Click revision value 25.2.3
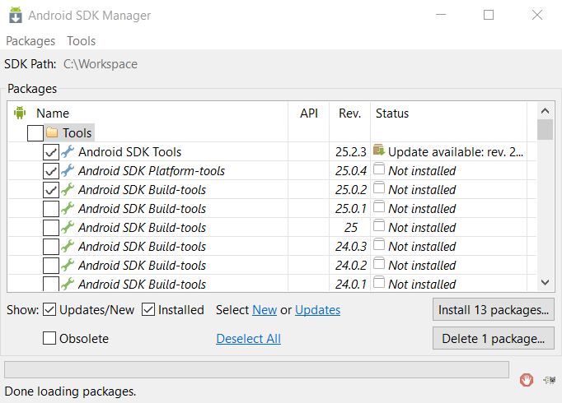Viewport: 562px width, 403px height. (351, 152)
